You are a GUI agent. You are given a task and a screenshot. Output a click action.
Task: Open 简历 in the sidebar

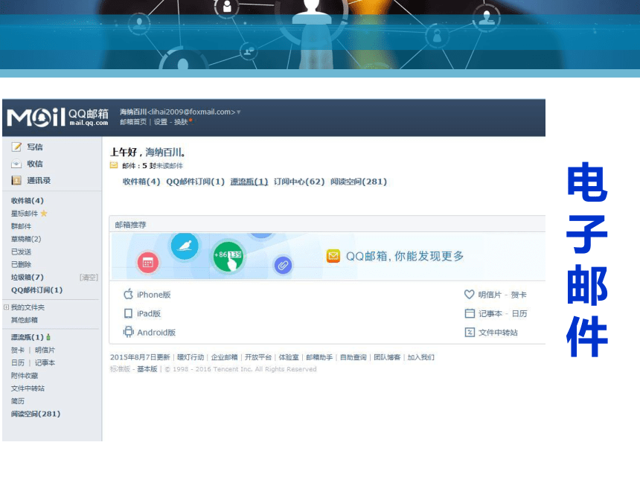18,401
